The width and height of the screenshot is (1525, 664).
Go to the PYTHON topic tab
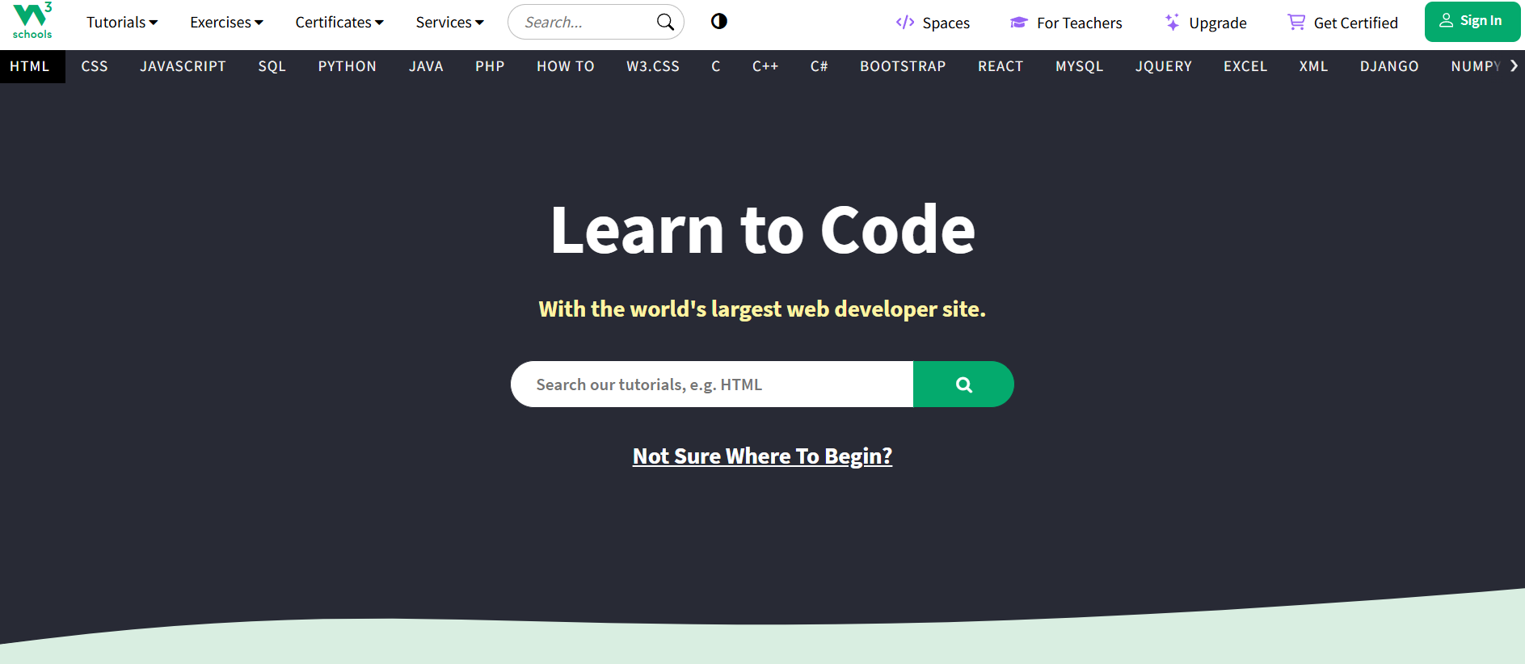(348, 66)
